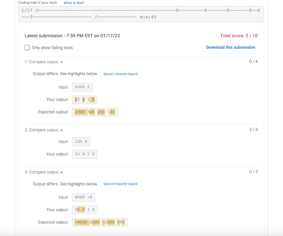Click 'Download this submission' link

pos(231,47)
